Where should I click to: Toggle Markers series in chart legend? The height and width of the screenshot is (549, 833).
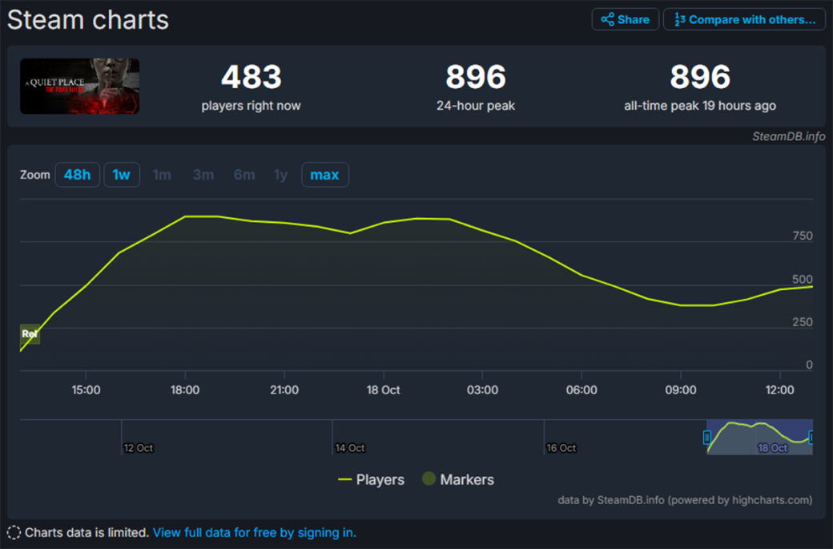tap(458, 479)
